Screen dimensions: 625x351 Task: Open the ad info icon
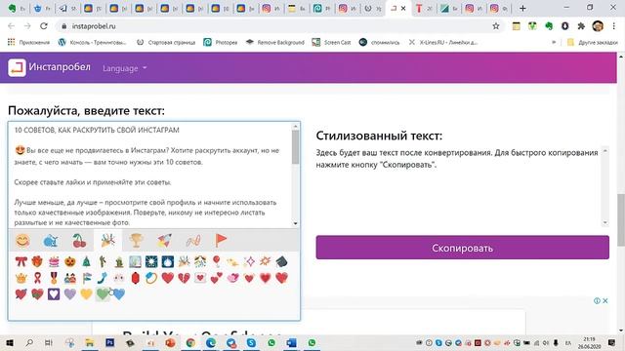[597, 301]
